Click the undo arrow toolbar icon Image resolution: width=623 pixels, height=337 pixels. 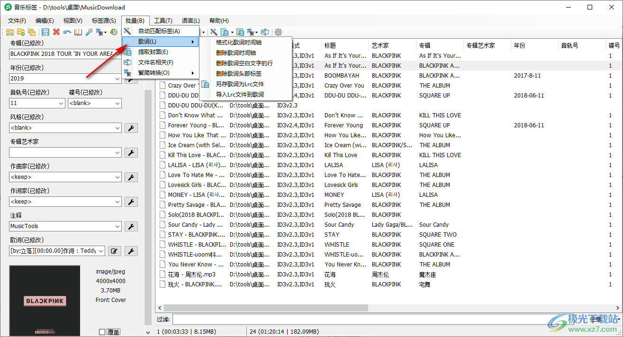pyautogui.click(x=67, y=32)
